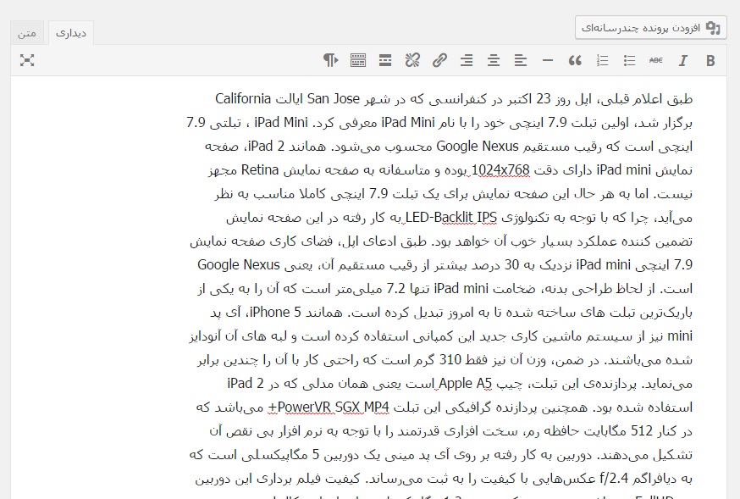Click Google Nexus in the third line

[x=478, y=147]
